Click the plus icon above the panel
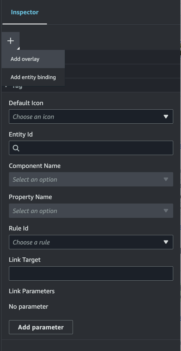 pos(11,40)
